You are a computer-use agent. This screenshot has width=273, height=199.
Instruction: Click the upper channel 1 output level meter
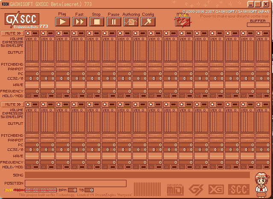35,51
